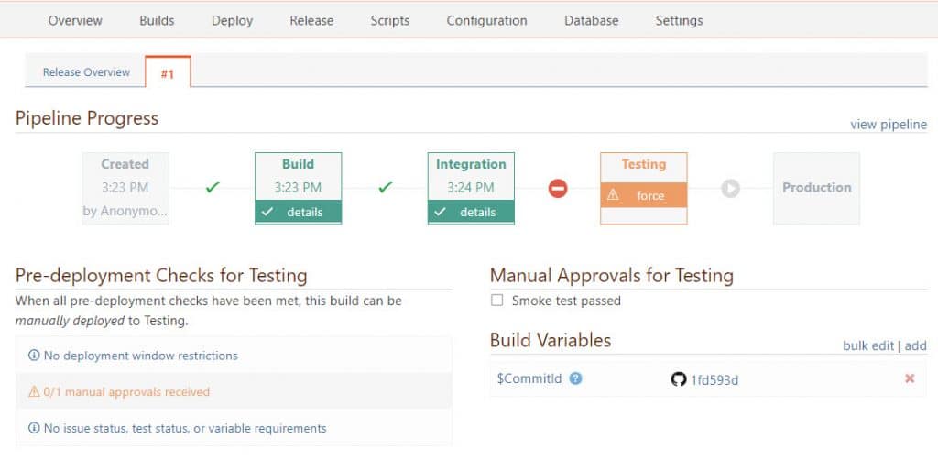Select the #1 release tab
The width and height of the screenshot is (938, 460).
tap(168, 73)
